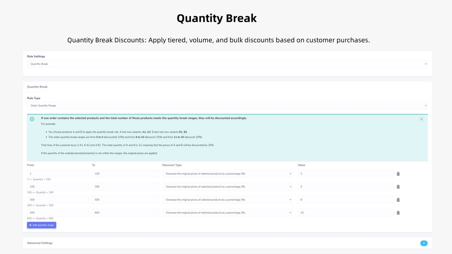Viewport: 452px width, 254px height.
Task: Select the To field containing 300
Action: click(125, 187)
